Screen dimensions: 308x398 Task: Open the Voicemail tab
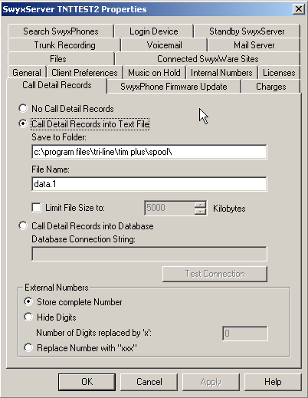point(164,45)
